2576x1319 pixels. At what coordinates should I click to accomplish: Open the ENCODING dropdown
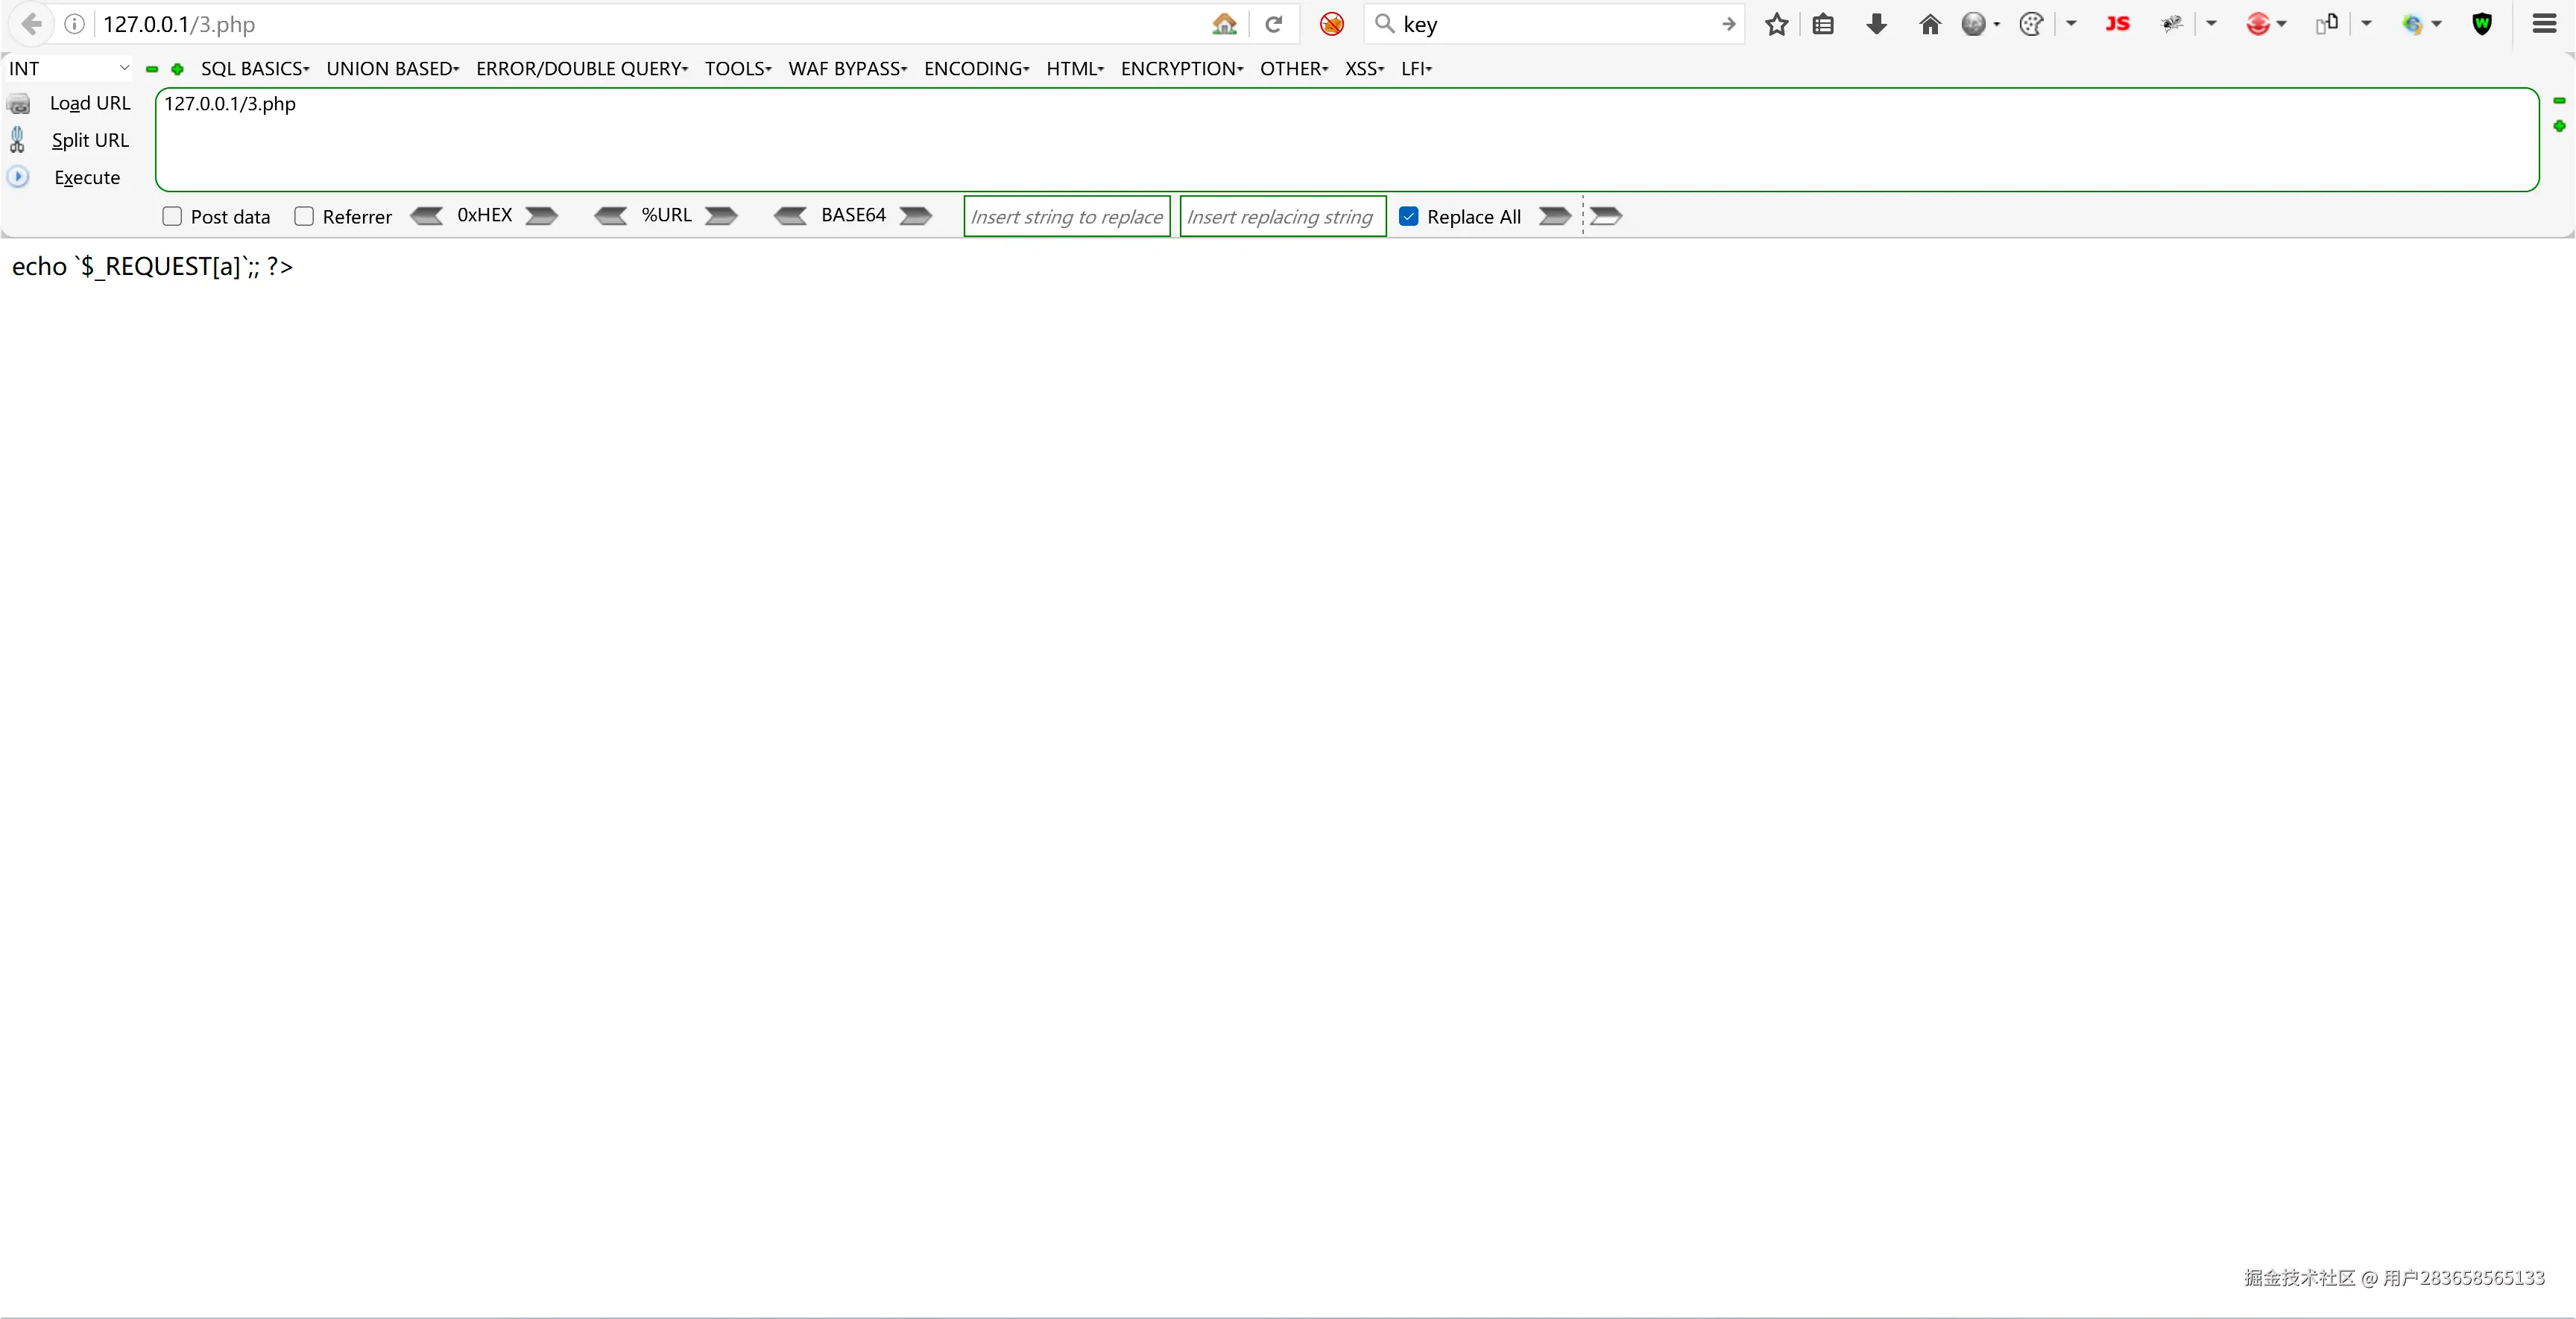[975, 68]
